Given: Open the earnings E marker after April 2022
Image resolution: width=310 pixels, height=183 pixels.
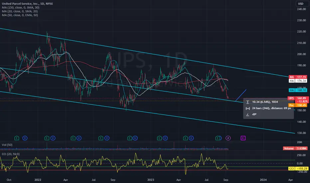Looking at the screenshot, I should click(x=73, y=138).
